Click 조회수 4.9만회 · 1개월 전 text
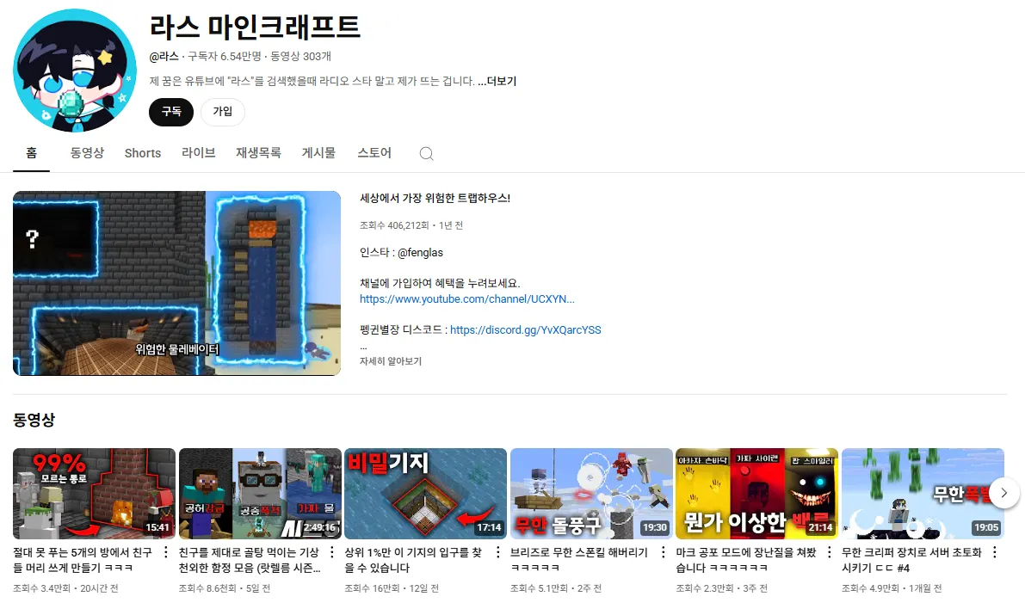This screenshot has height=609, width=1025. [x=892, y=588]
